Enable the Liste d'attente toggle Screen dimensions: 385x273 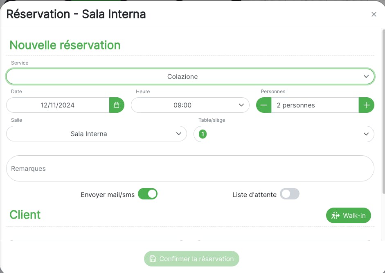pyautogui.click(x=290, y=194)
